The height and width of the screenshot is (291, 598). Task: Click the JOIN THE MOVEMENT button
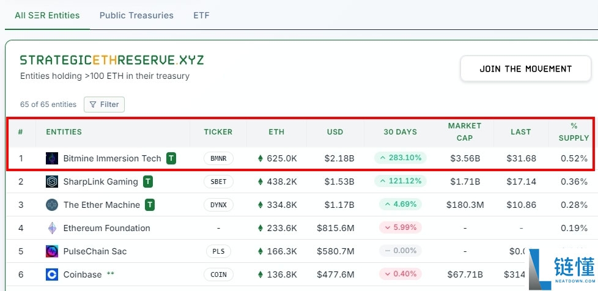[x=525, y=69]
